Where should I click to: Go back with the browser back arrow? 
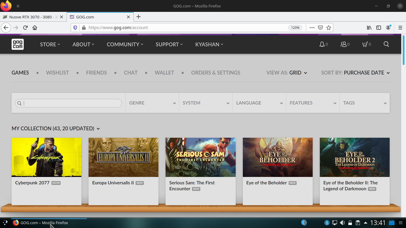point(6,28)
